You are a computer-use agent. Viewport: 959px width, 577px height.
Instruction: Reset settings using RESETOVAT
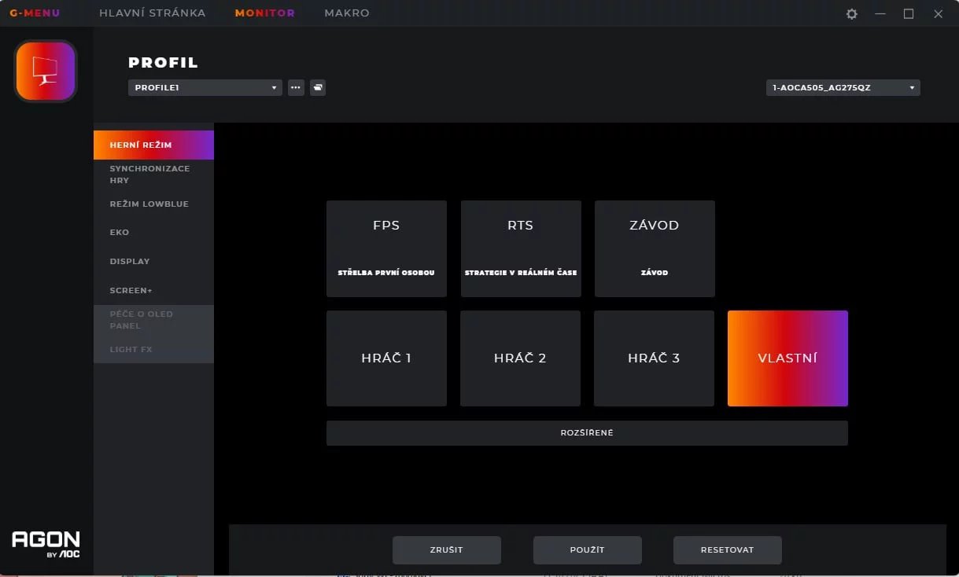[727, 549]
